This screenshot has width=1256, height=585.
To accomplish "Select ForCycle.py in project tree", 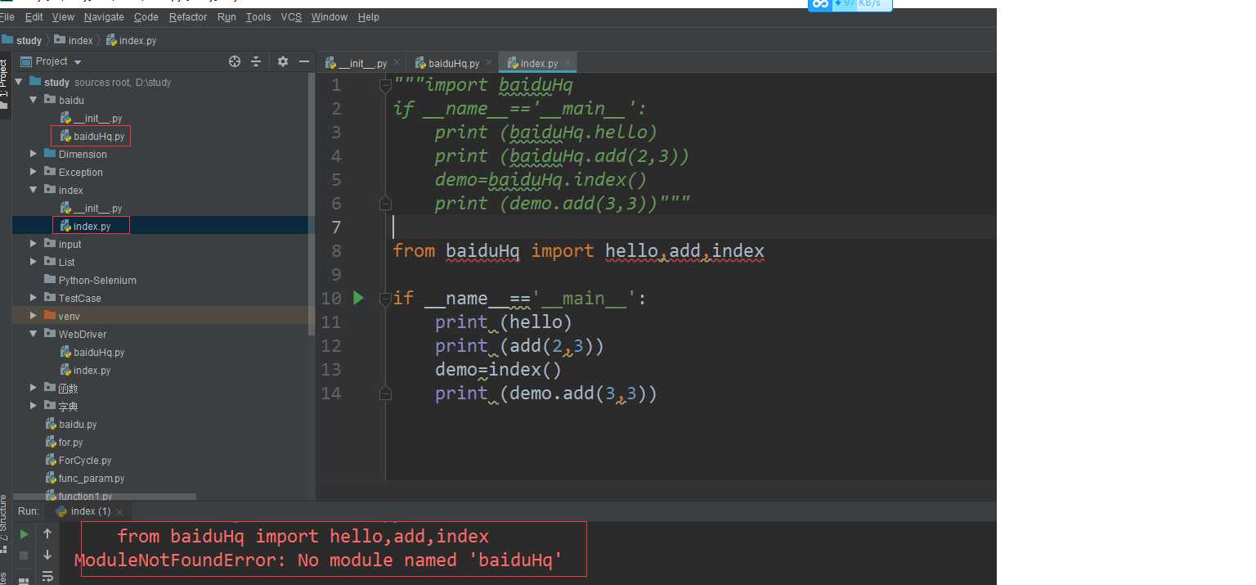I will pyautogui.click(x=78, y=460).
